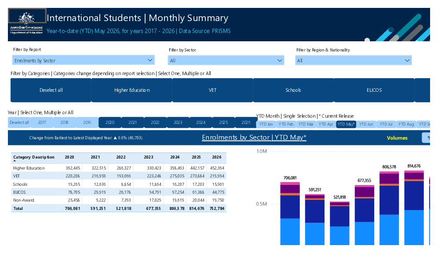This screenshot has width=438, height=253.
Task: Click the Australian Government Department of Education logo
Action: pos(27,23)
